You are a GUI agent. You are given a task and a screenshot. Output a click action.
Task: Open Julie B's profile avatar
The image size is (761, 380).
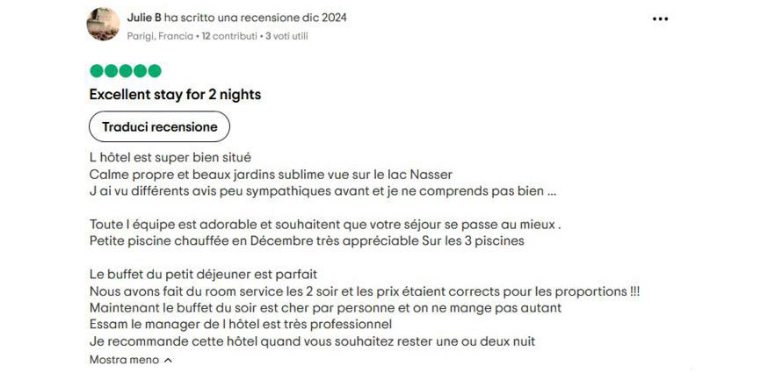coord(103,25)
